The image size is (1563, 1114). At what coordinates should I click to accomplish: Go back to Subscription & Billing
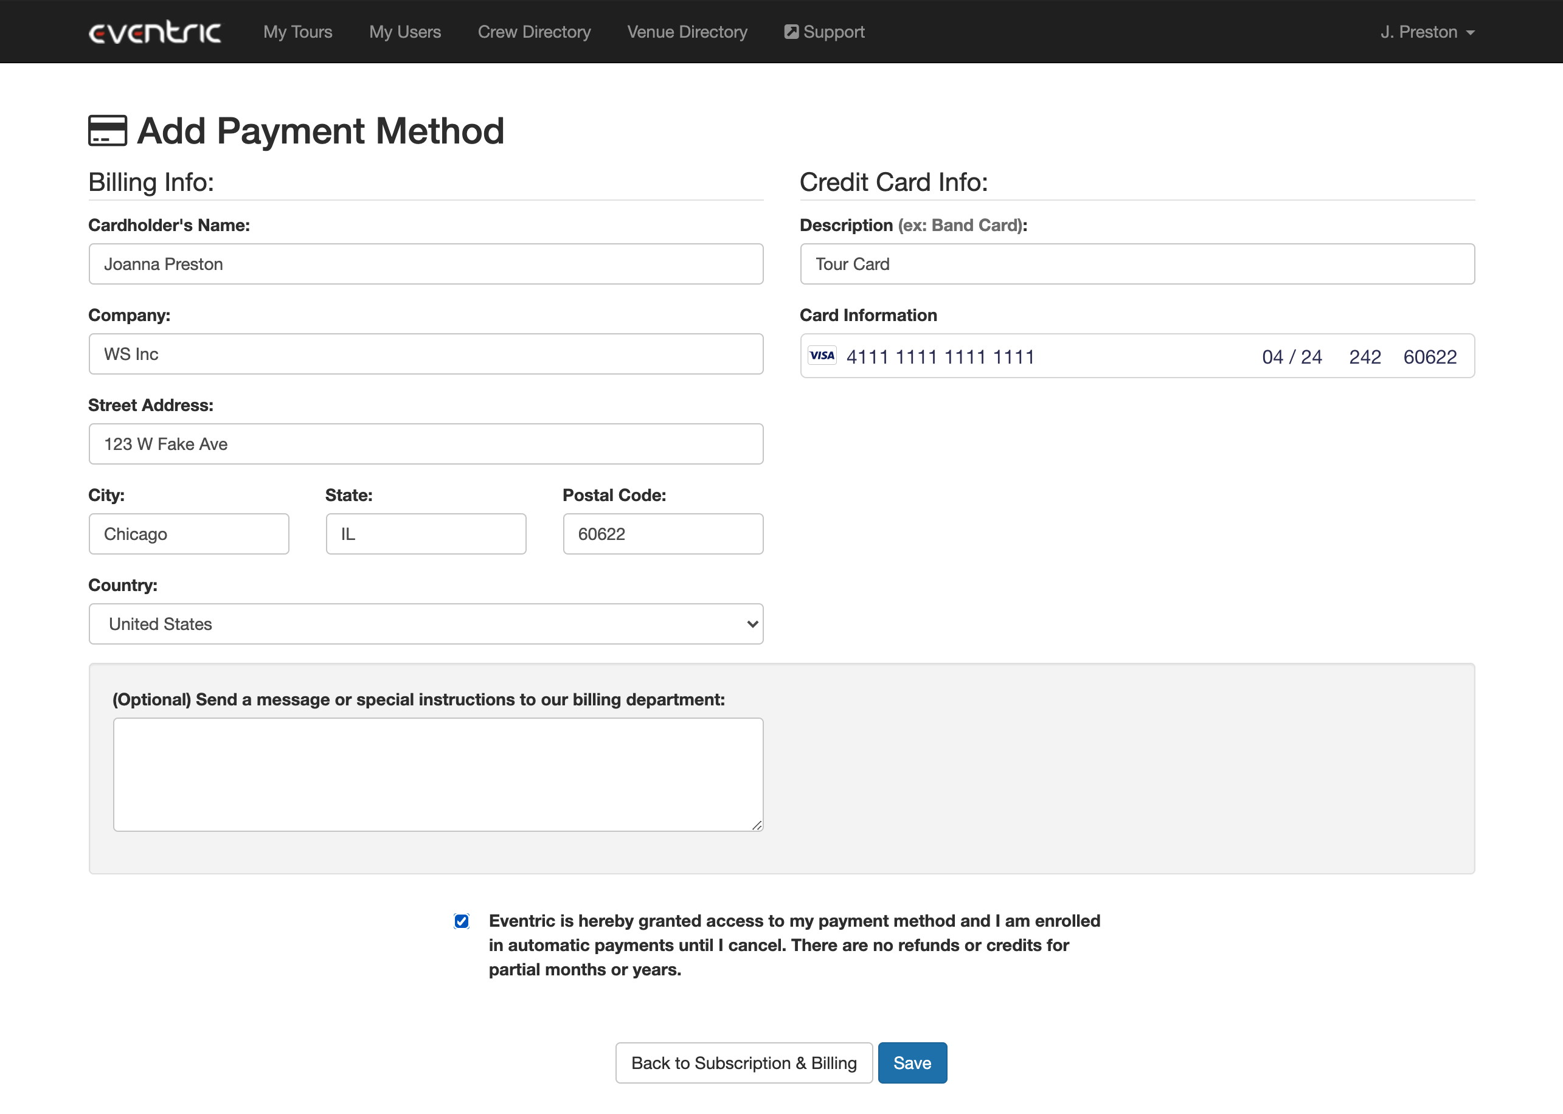pos(744,1062)
